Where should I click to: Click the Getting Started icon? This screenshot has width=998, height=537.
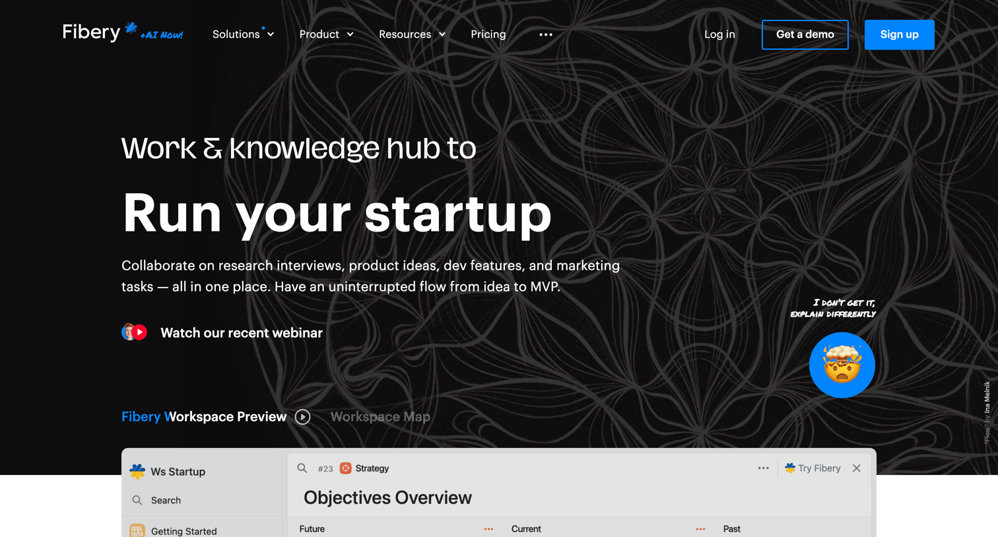tap(137, 530)
